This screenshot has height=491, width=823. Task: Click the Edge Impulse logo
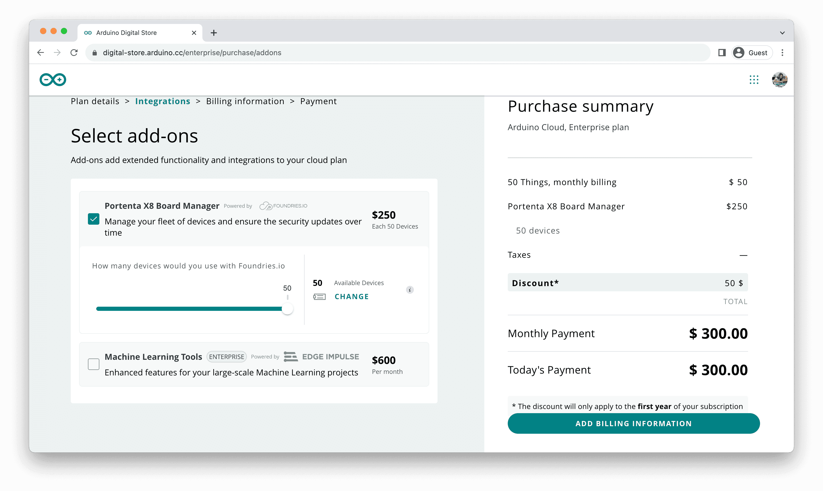321,357
